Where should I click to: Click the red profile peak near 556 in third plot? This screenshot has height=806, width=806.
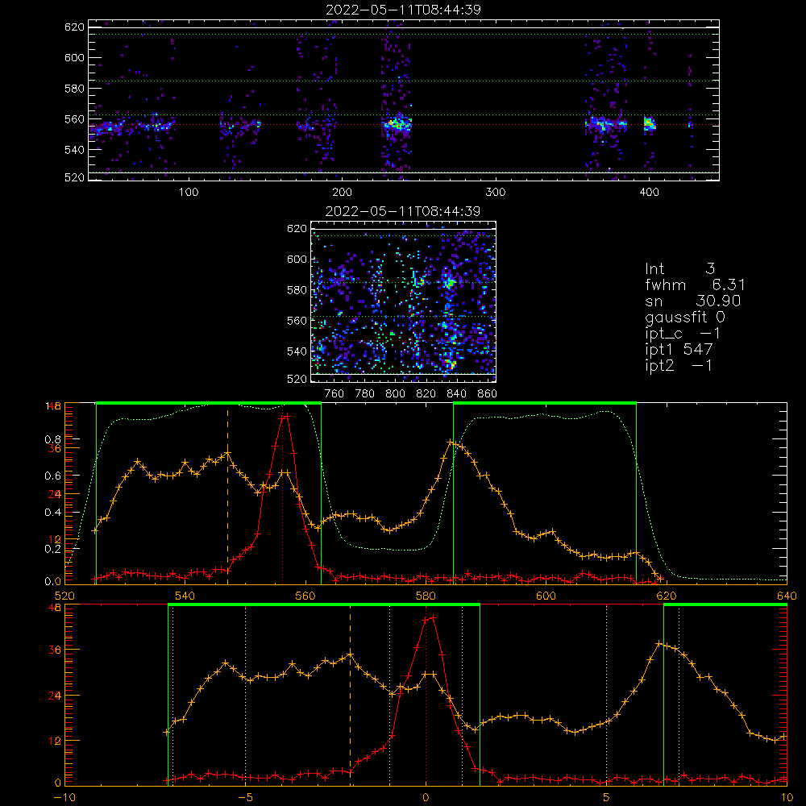[285, 417]
